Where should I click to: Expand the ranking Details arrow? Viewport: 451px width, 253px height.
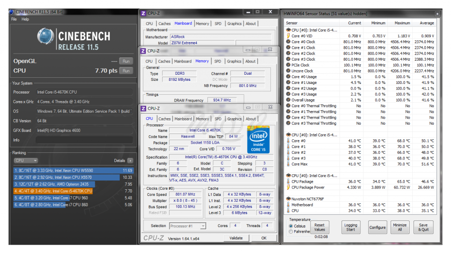point(130,161)
